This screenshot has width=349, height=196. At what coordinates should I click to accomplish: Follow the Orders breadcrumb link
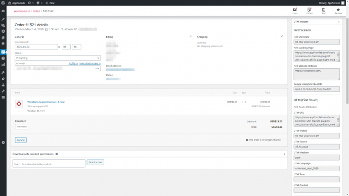pos(36,11)
